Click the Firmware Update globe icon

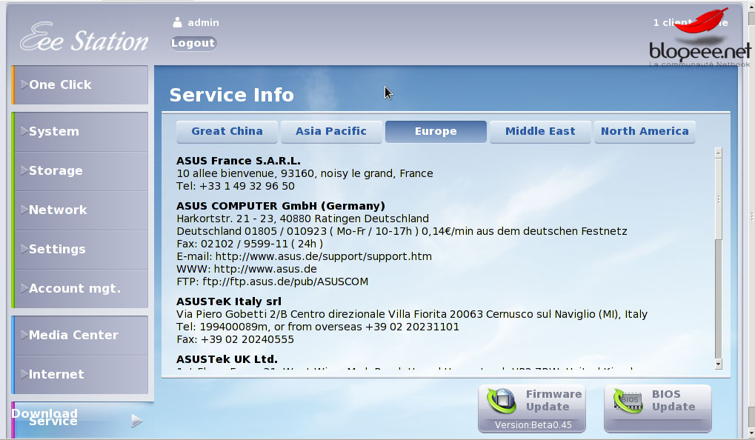502,401
